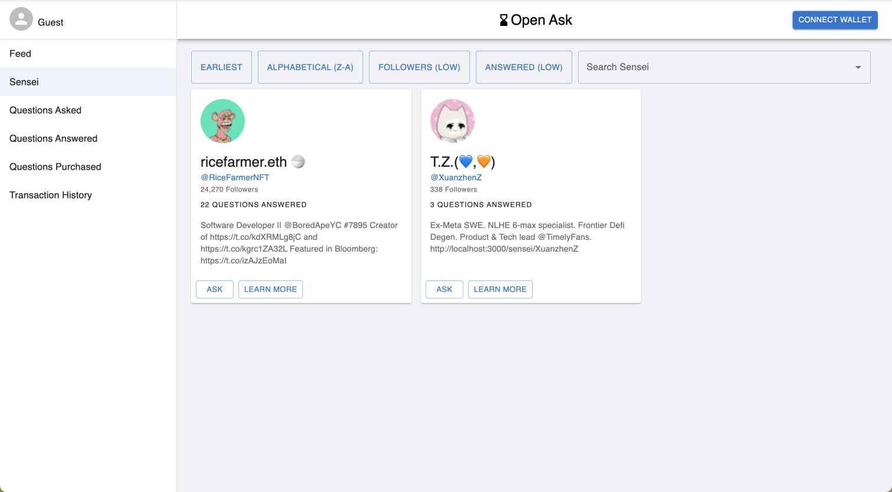Click the CONNECT WALLET button
892x492 pixels.
(835, 19)
